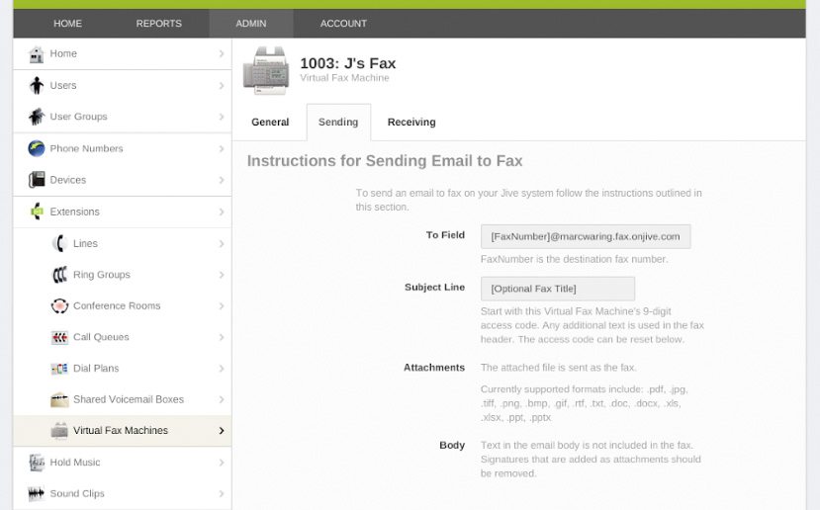Click the Sound Clips row chevron
The image size is (820, 510).
click(222, 494)
